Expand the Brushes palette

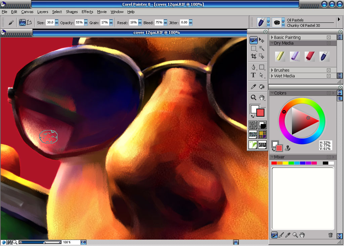272,70
